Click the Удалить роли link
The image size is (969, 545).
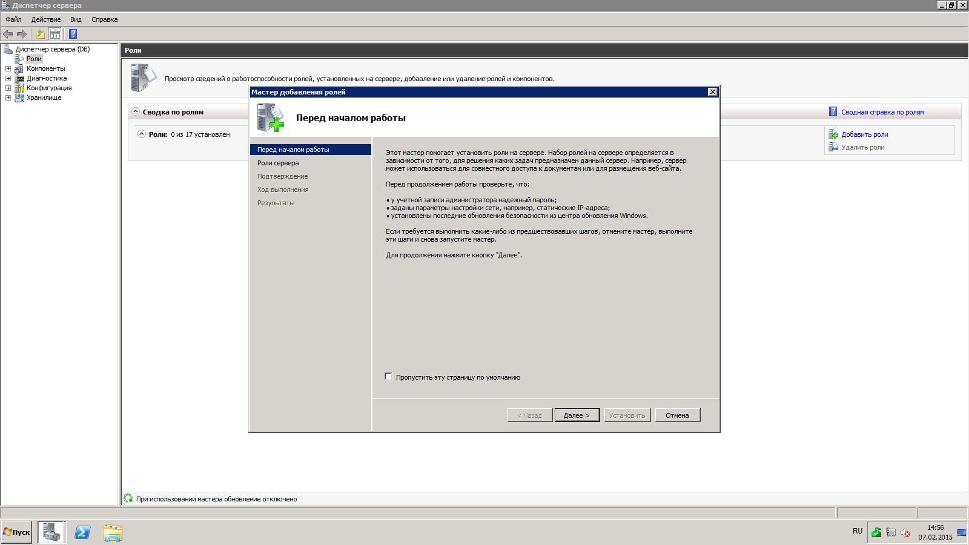click(x=863, y=147)
